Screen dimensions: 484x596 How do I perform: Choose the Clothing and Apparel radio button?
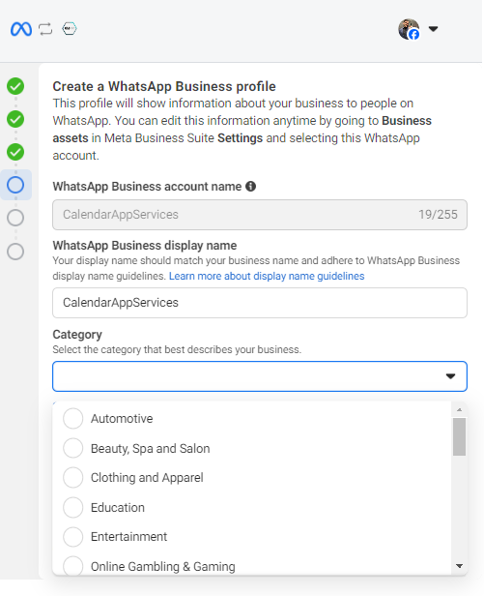(x=72, y=477)
